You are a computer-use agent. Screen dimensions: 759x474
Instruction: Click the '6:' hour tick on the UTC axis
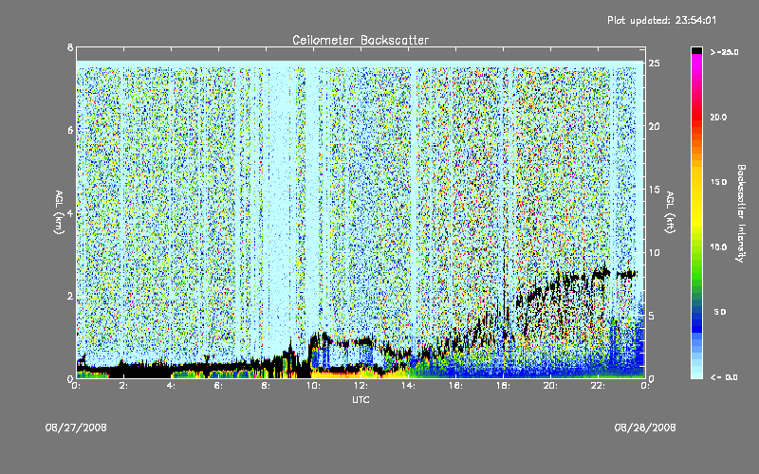click(219, 386)
